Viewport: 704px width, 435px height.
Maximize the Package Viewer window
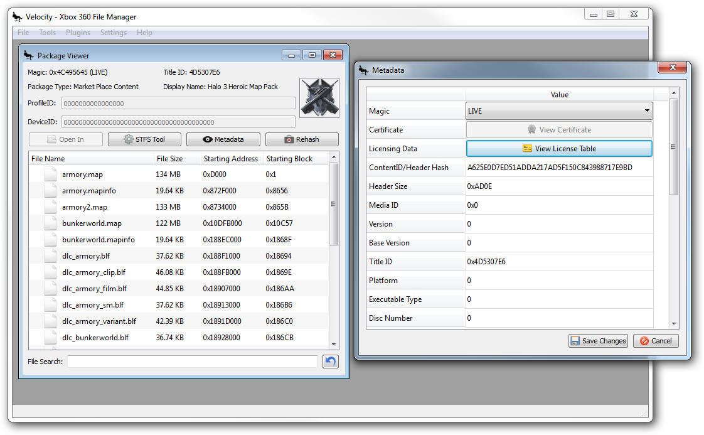pos(312,55)
